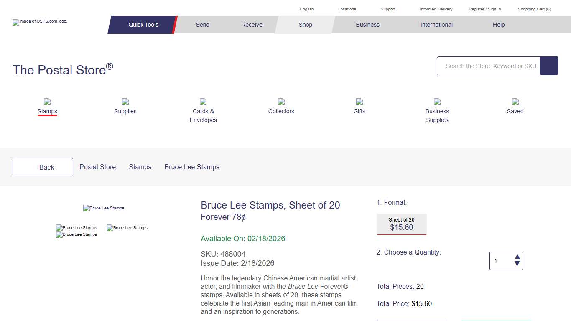
Task: Click the Back button
Action: point(43,167)
